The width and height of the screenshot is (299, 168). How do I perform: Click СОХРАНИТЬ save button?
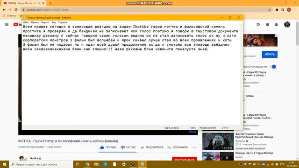click(178, 147)
